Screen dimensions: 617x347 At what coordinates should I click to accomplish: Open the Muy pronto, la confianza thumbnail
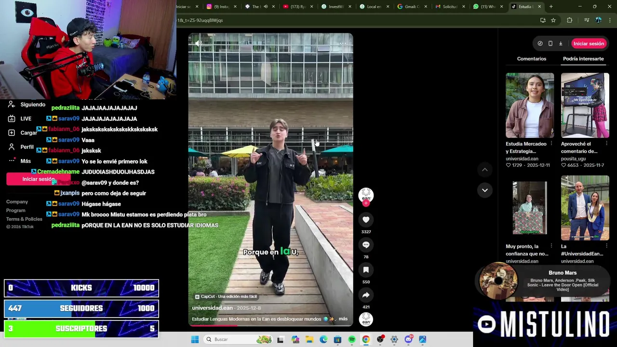pyautogui.click(x=530, y=208)
